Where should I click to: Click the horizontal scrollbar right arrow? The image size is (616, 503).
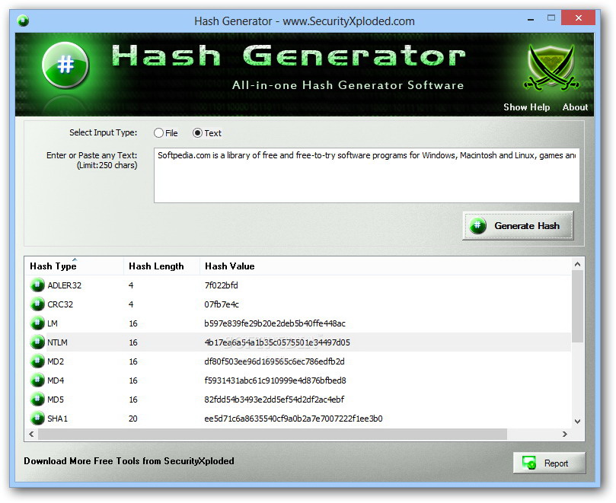pyautogui.click(x=564, y=434)
